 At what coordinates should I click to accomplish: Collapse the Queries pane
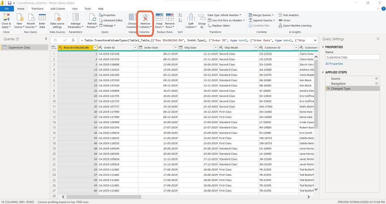click(46, 39)
